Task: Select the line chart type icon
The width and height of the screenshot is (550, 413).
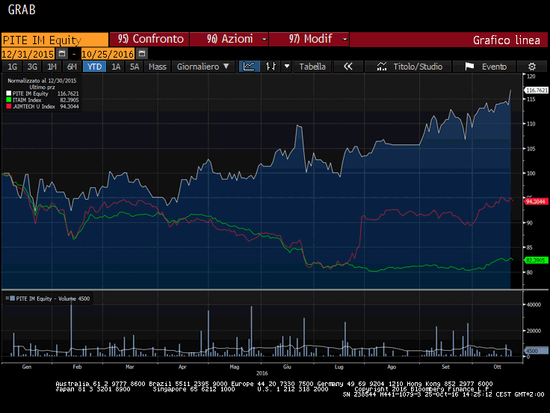Action: pyautogui.click(x=249, y=67)
